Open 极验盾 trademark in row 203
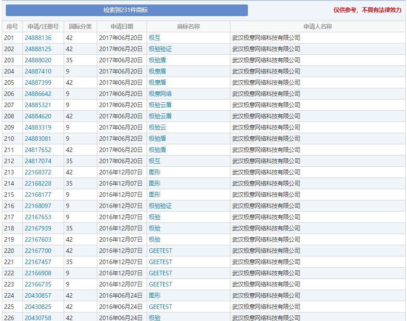The width and height of the screenshot is (407, 321). pos(157,60)
